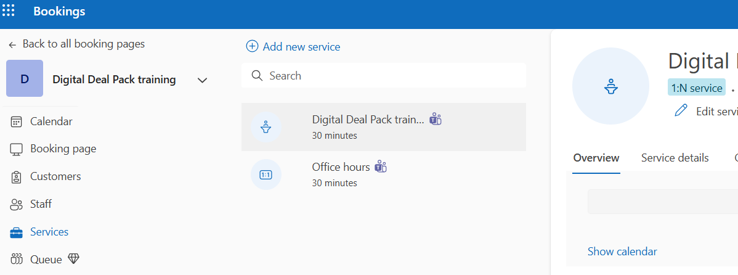This screenshot has height=275, width=738.
Task: Click the Edit service pencil icon
Action: [681, 111]
